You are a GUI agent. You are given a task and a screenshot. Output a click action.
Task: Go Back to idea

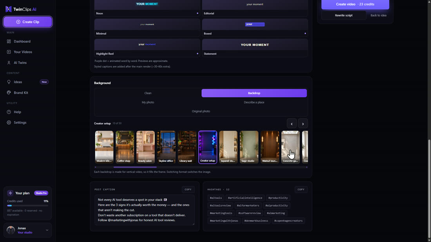pos(378,15)
